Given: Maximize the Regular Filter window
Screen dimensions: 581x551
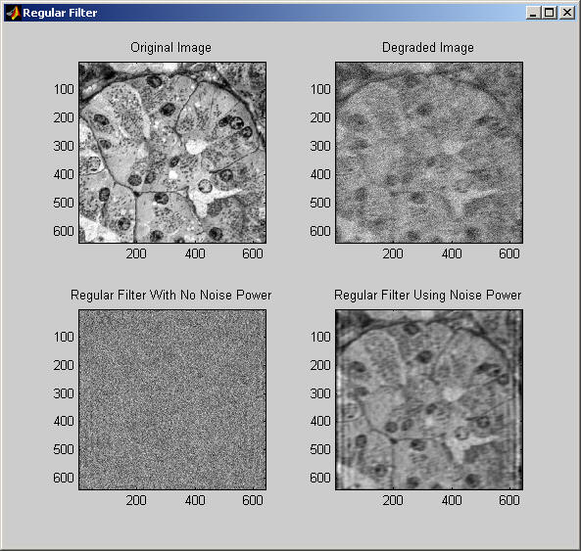Looking at the screenshot, I should [549, 13].
